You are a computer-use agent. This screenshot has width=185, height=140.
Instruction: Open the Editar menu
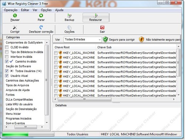pos(25,10)
